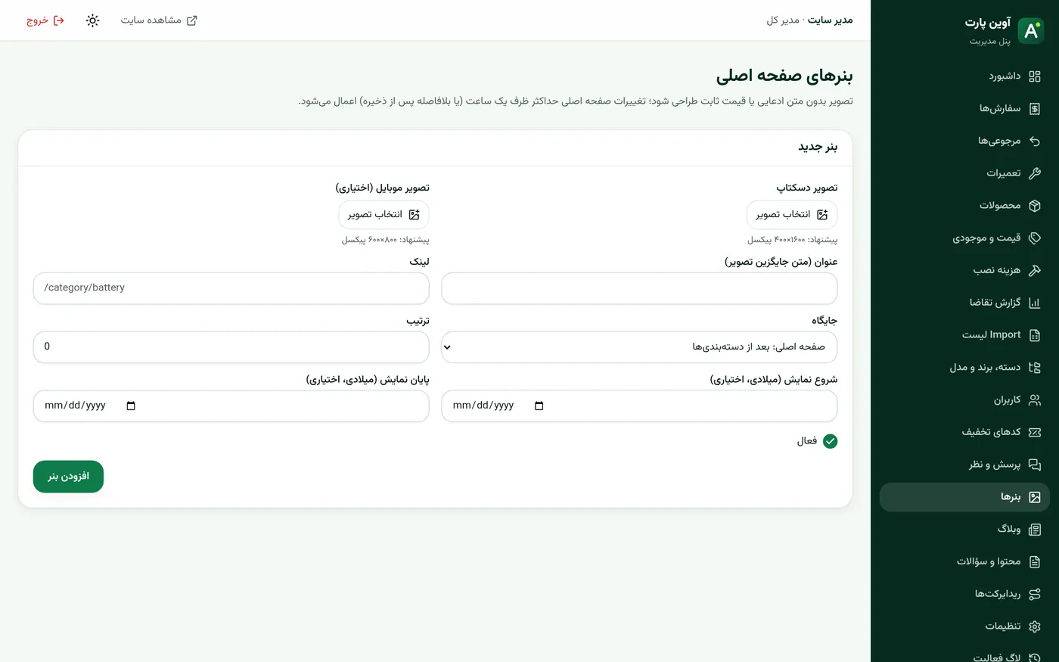Click the کدهای تخفیف ticket icon
This screenshot has height=662, width=1059.
point(1035,432)
